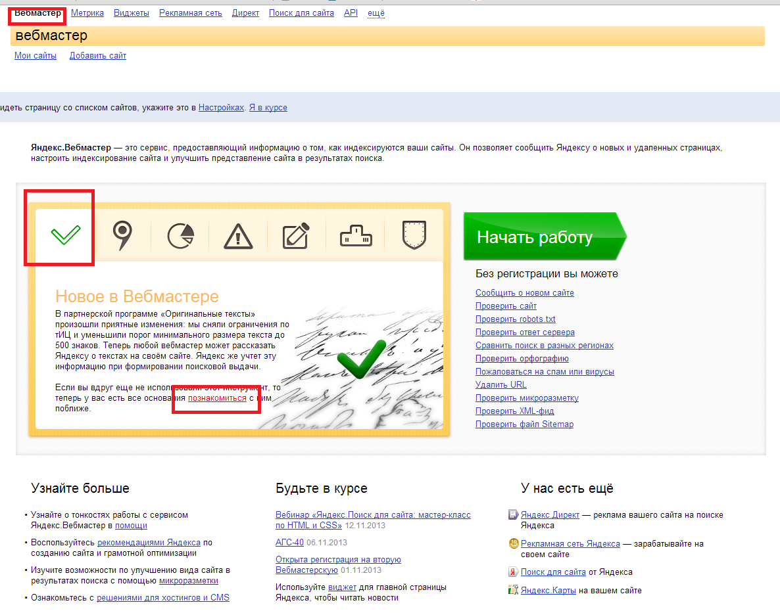
Task: Dismiss notice with 'Я в курсе' link
Action: [268, 107]
